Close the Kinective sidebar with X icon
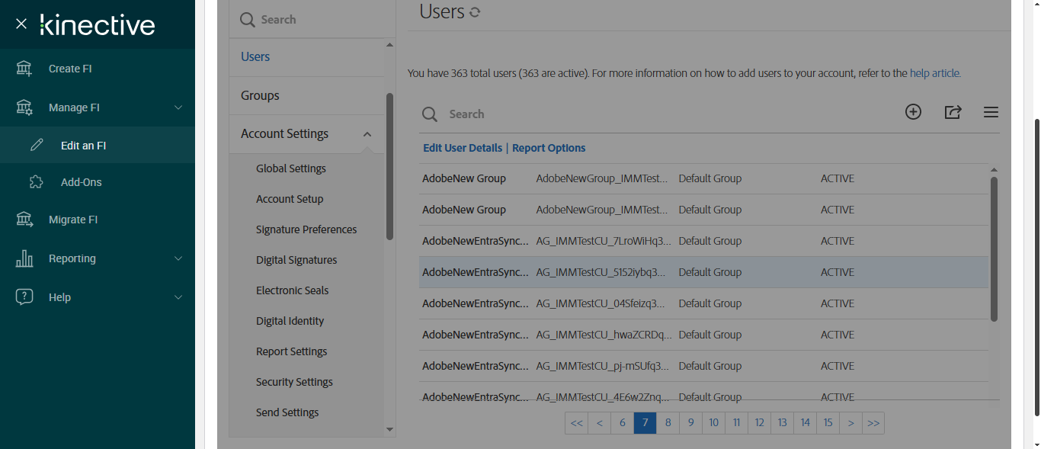This screenshot has height=449, width=1041. (21, 24)
